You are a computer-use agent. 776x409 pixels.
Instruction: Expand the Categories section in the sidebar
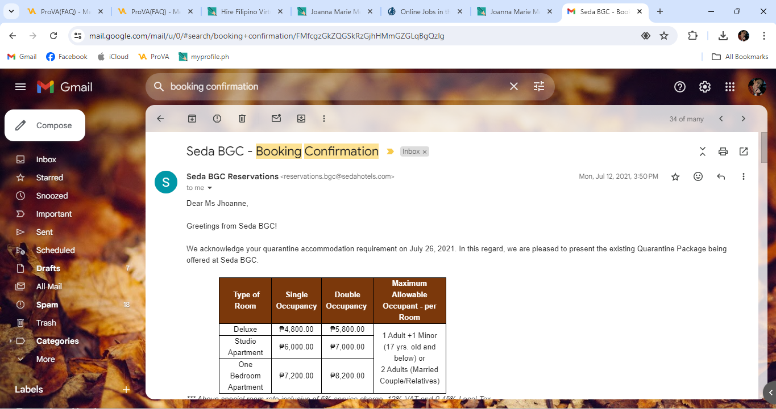10,341
